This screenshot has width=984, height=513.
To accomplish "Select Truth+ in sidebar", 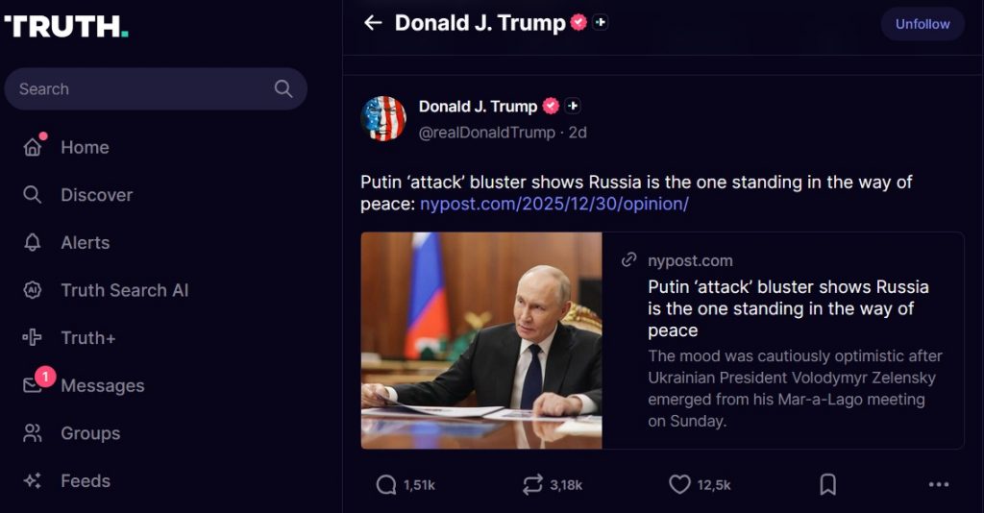I will (87, 338).
